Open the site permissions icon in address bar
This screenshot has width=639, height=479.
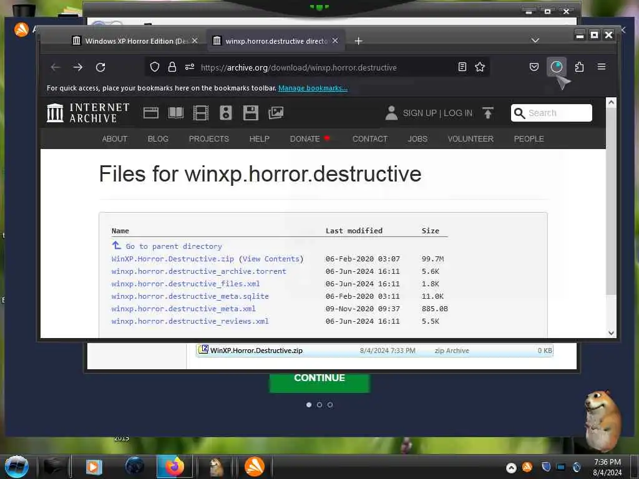click(x=190, y=67)
